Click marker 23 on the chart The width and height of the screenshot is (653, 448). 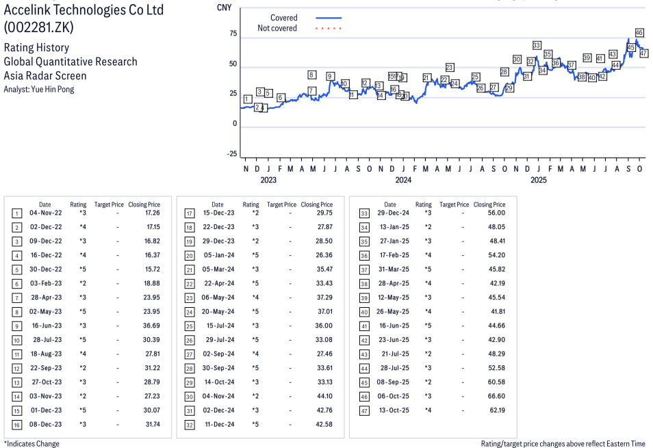click(450, 67)
